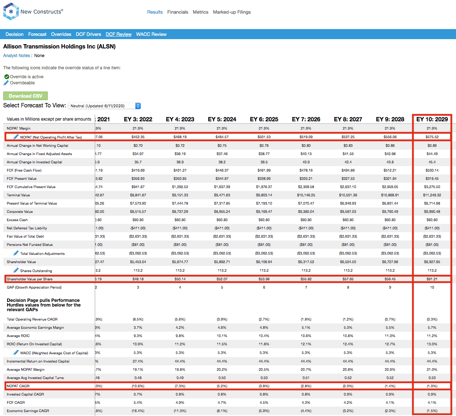Click the pencil icon beside NOPAT row
This screenshot has height=416, width=456.
tap(16, 137)
